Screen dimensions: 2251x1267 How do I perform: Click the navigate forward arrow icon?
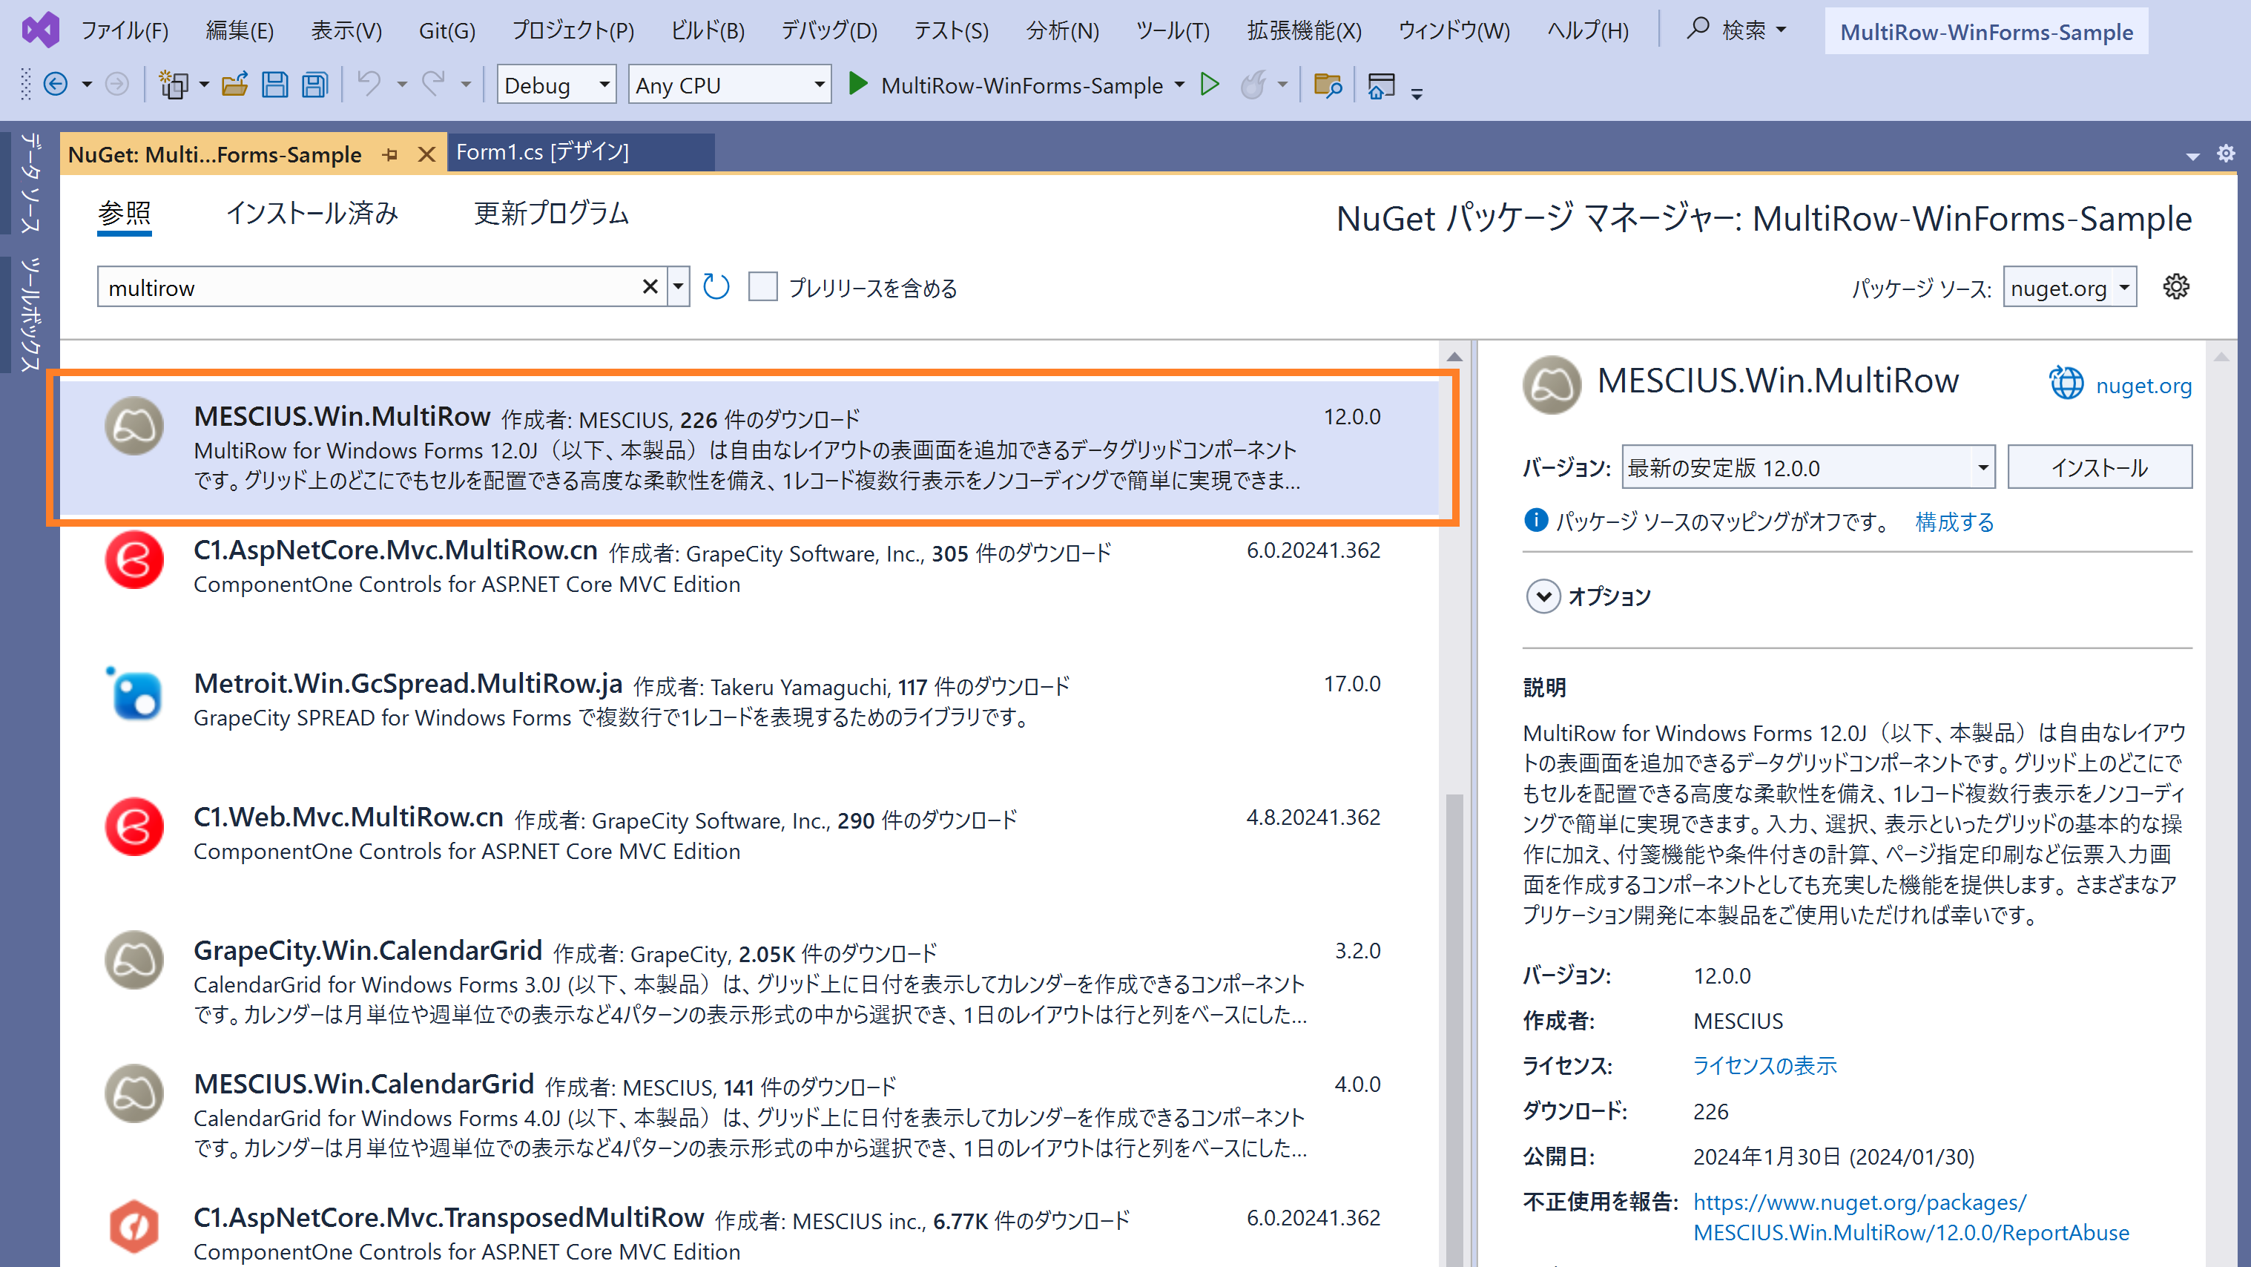point(116,85)
